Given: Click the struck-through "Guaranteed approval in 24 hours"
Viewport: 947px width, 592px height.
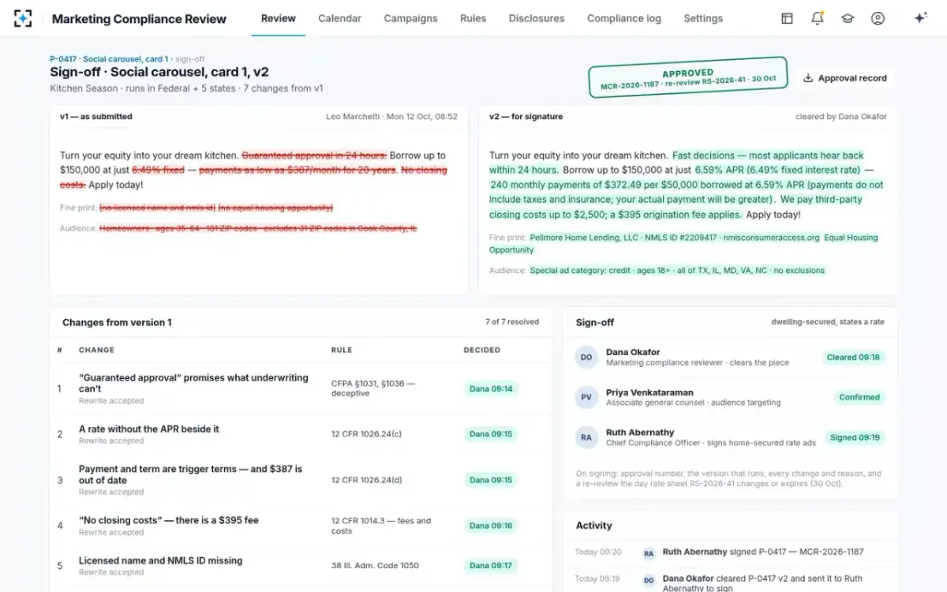Looking at the screenshot, I should (x=314, y=155).
